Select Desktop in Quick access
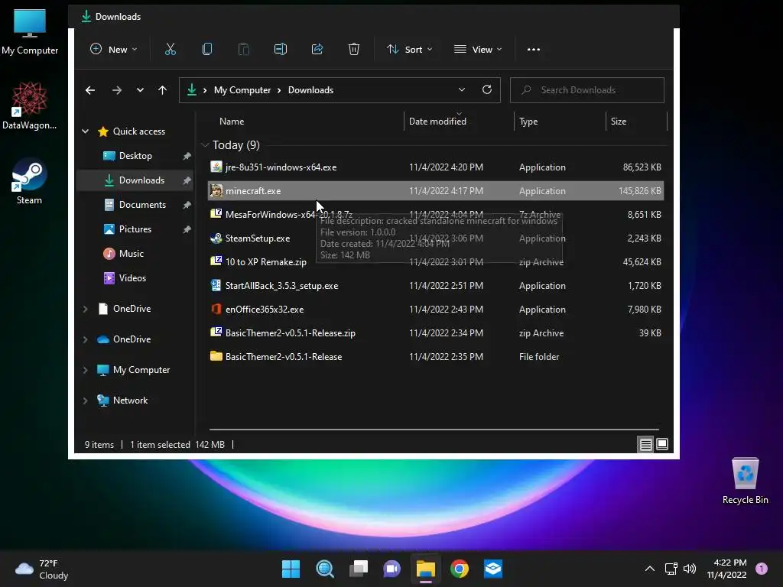 coord(135,156)
